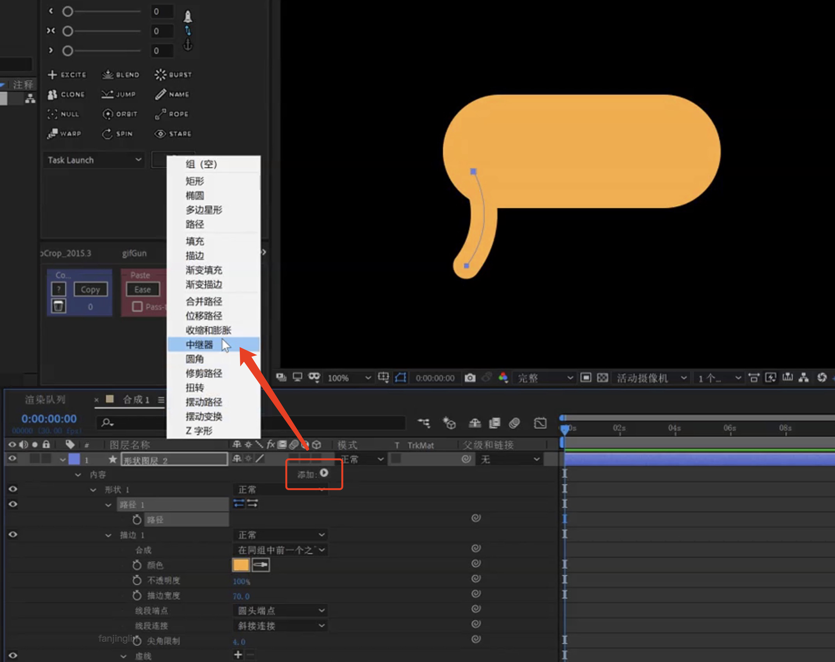Click the BURST preset button
835x662 pixels.
click(x=173, y=74)
